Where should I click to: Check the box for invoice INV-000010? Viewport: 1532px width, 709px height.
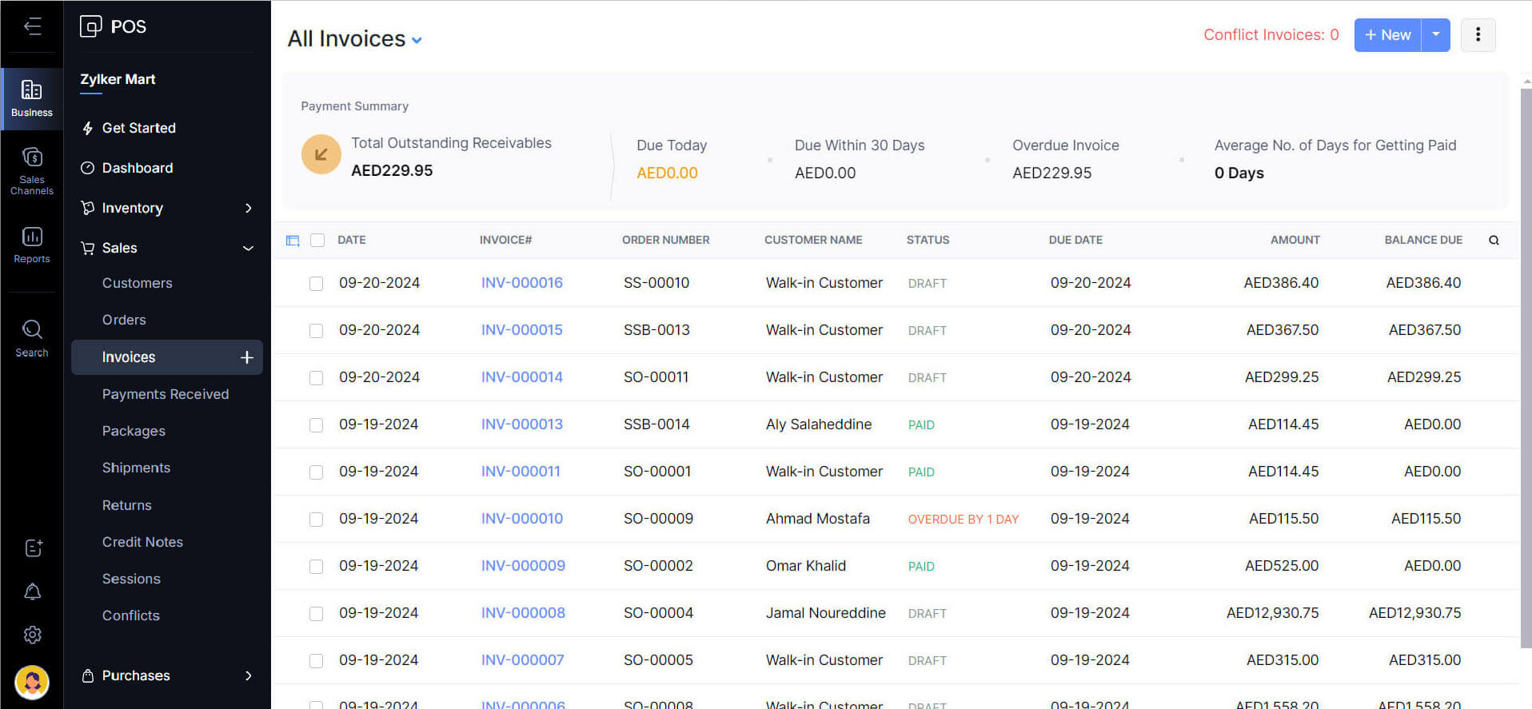pyautogui.click(x=317, y=519)
